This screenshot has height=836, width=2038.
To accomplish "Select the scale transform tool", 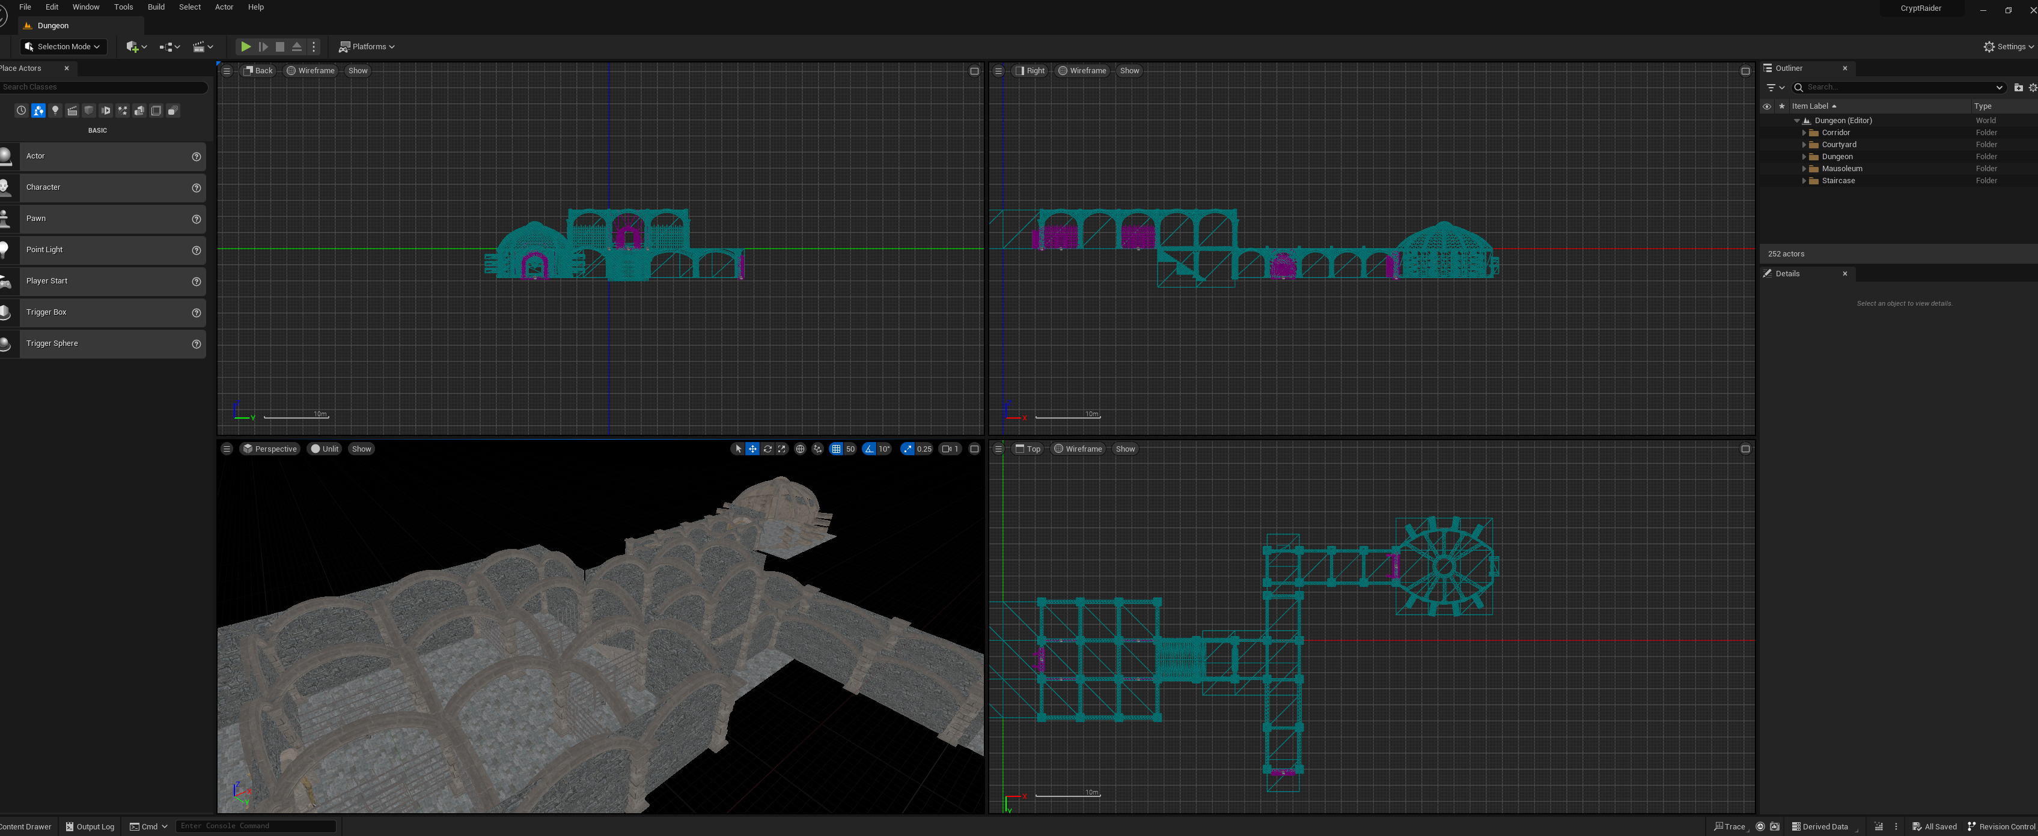I will pos(782,449).
